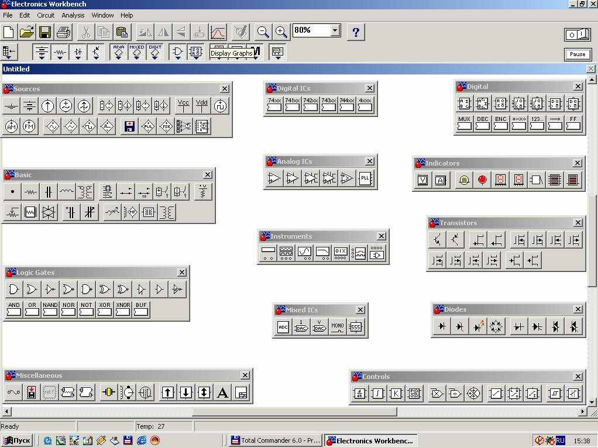Pick the resistor in Basic panel

(x=30, y=192)
